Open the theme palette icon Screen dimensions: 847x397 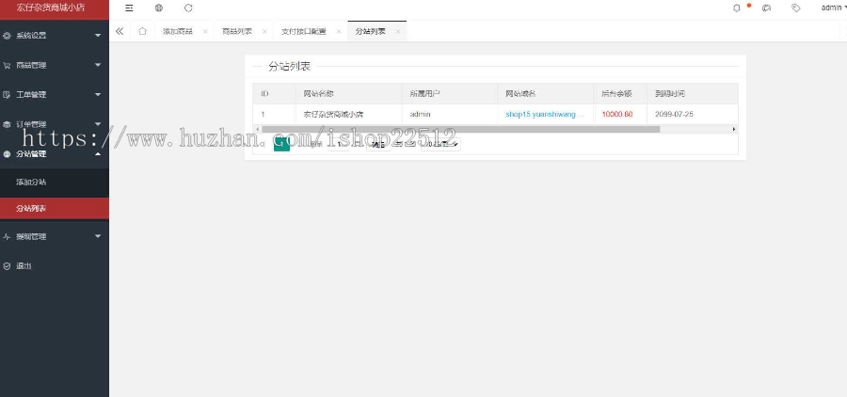coord(766,8)
